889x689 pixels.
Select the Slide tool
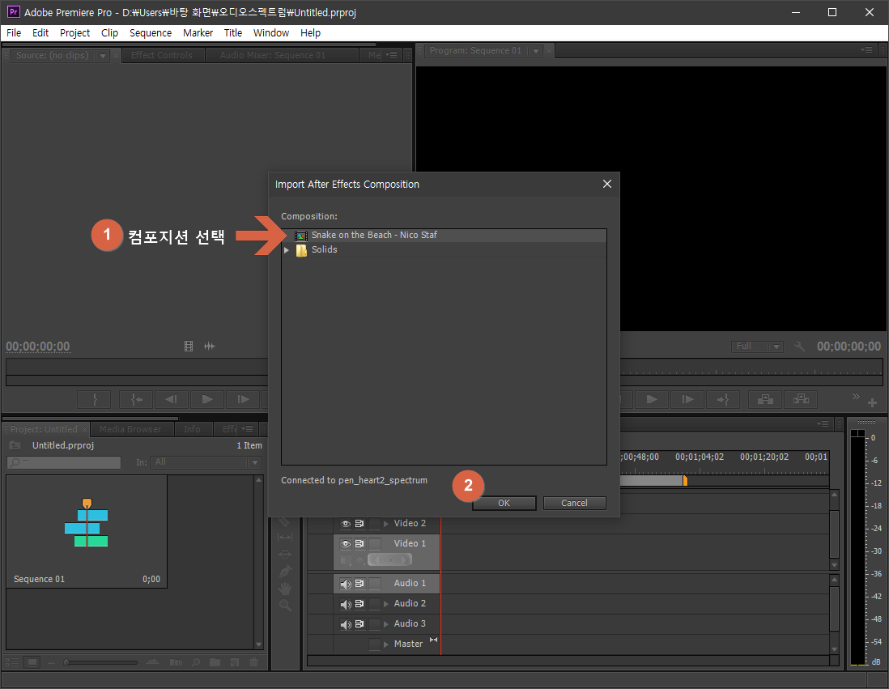click(x=285, y=554)
